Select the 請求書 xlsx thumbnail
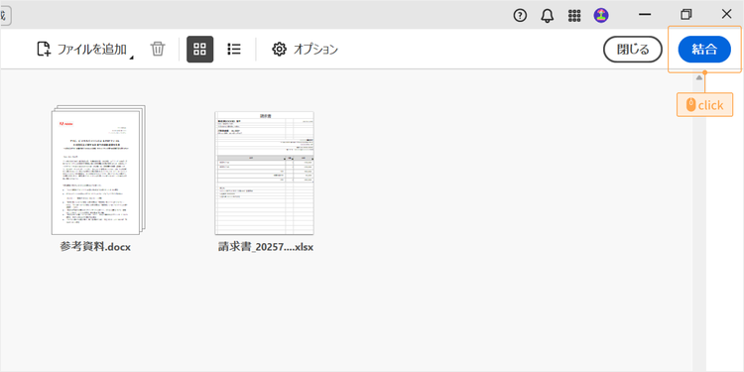The image size is (744, 372). tap(264, 173)
